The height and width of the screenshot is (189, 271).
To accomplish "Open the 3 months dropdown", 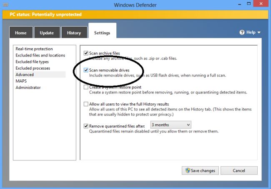I will coord(171,125).
